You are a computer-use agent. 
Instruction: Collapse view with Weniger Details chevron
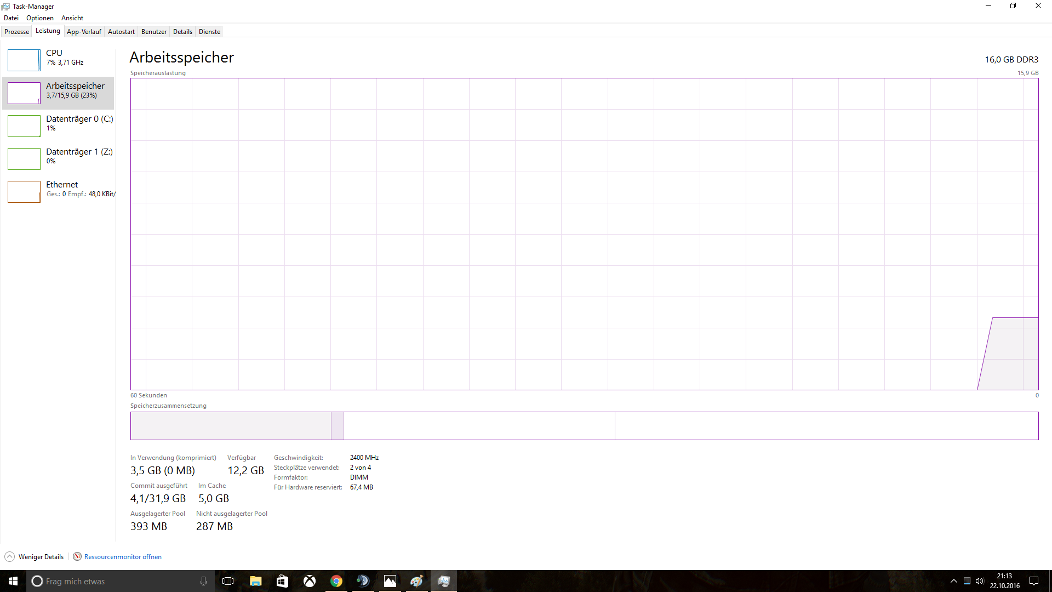[x=10, y=556]
